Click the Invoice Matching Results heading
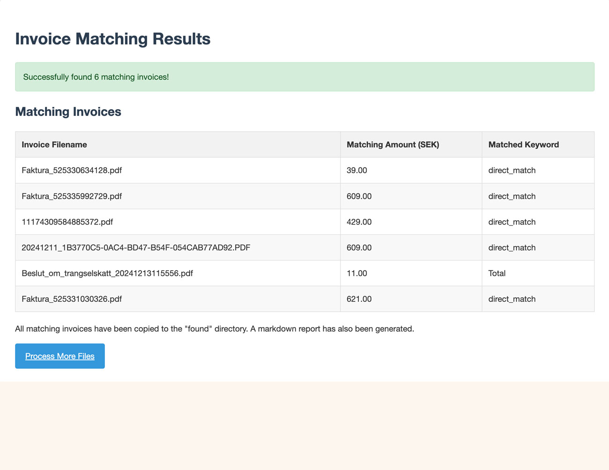Screen dimensions: 609x470 point(112,39)
